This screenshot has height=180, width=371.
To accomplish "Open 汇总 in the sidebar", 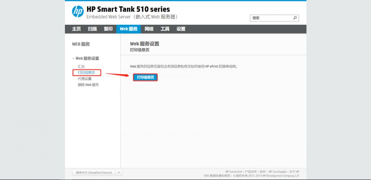I will (x=81, y=66).
